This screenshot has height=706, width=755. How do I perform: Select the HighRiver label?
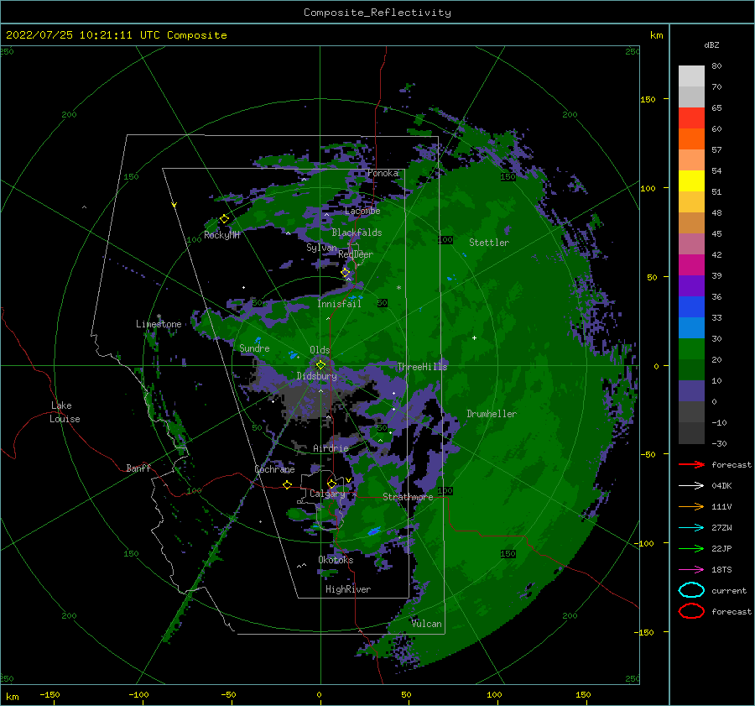(348, 589)
